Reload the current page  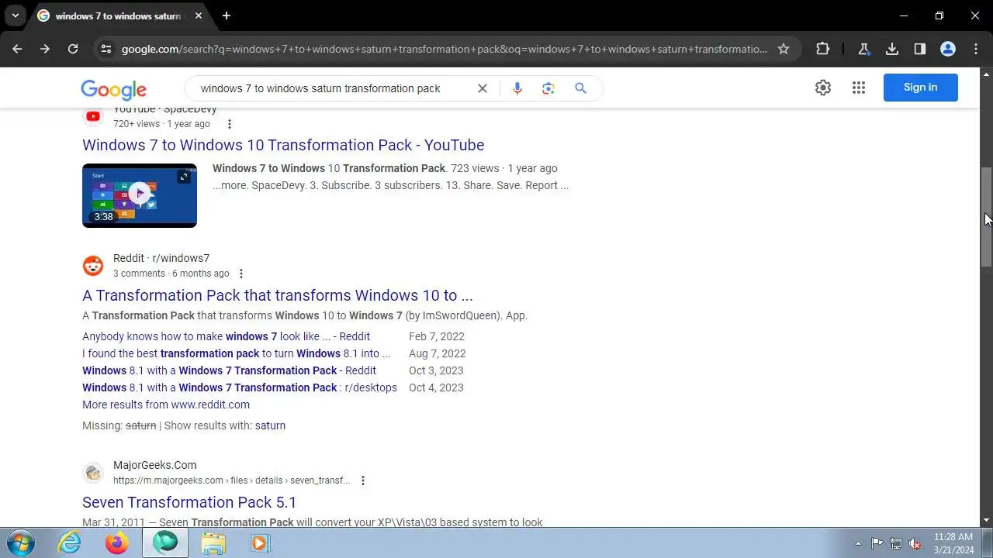click(73, 49)
